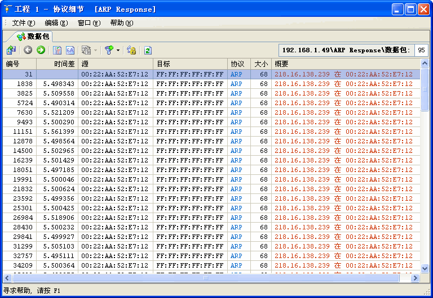Click source MAC in row 18051
Image resolution: width=433 pixels, height=298 pixels.
pyautogui.click(x=114, y=170)
